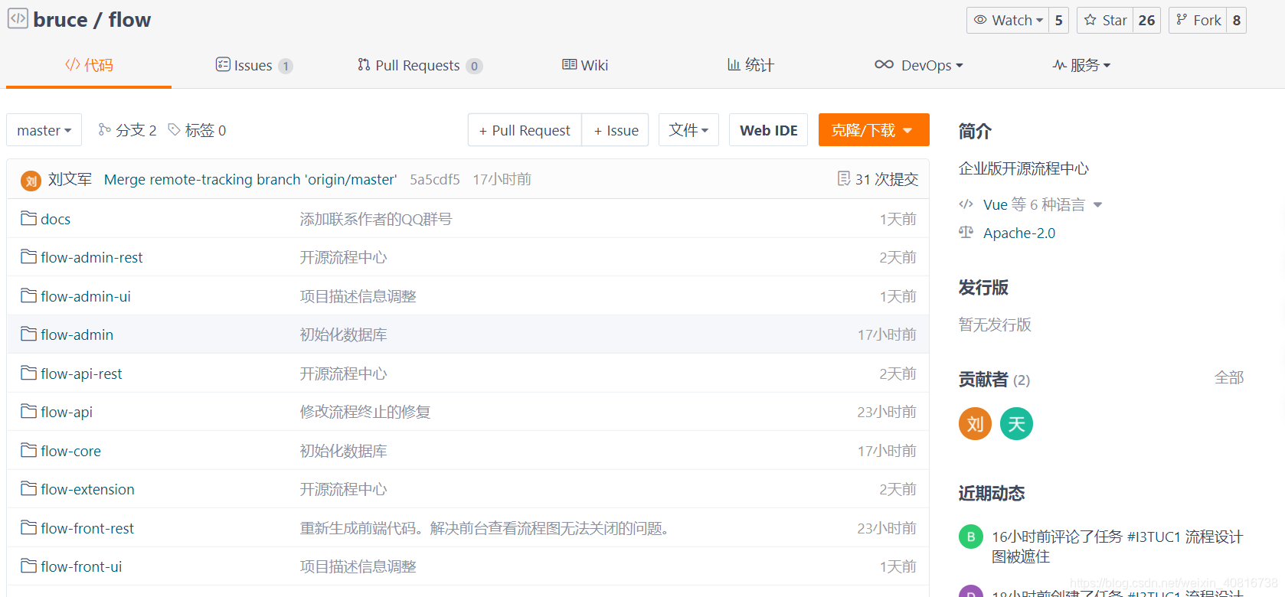Screen dimensions: 1285x597
Task: Click the eye icon on the Watch button
Action: click(980, 20)
